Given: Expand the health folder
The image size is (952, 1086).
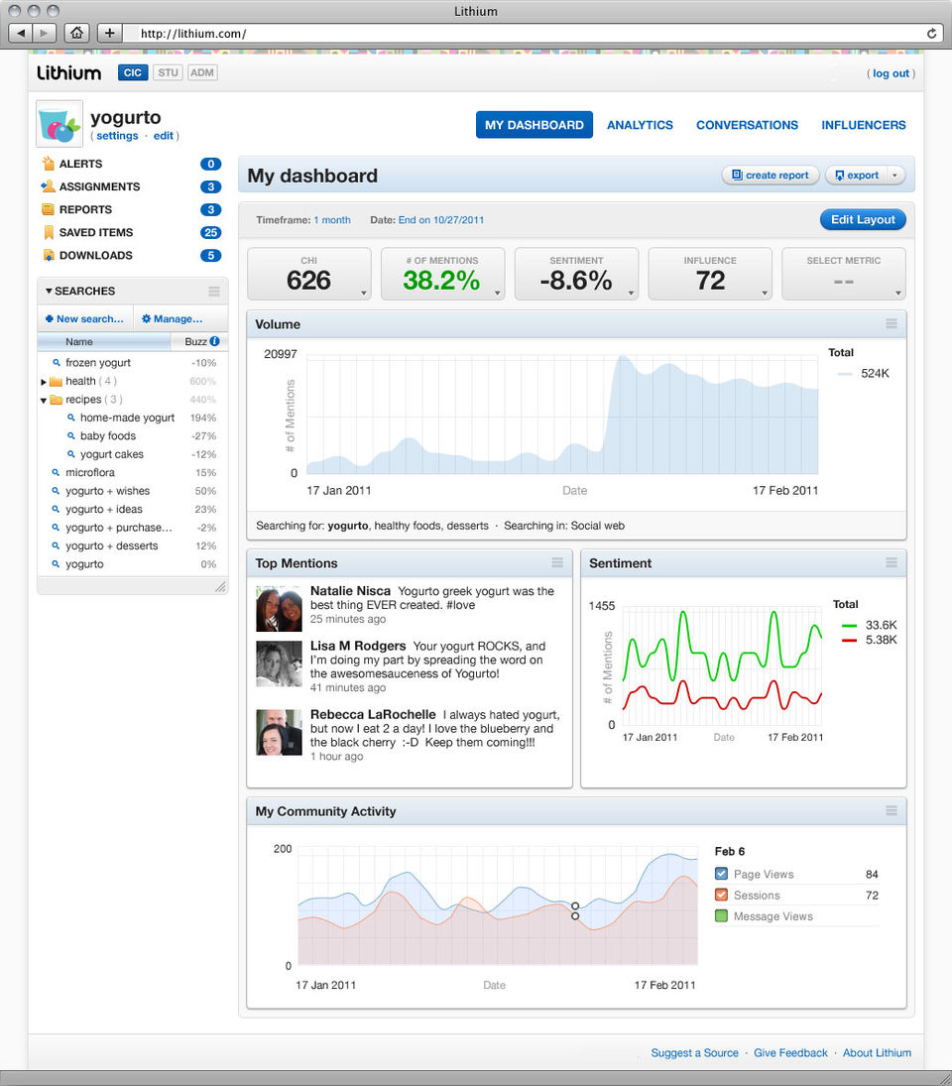Looking at the screenshot, I should (x=44, y=382).
